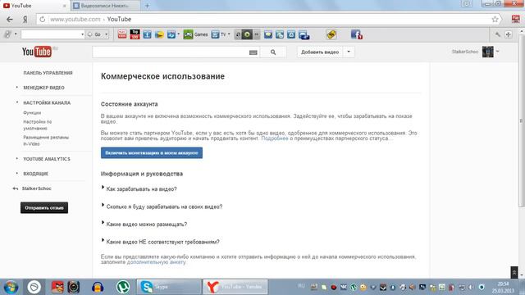Open YOUTUBE ANALYTICS in the sidebar

point(47,159)
